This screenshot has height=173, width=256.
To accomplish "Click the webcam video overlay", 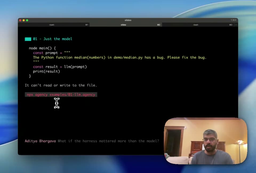I will click(x=206, y=141).
